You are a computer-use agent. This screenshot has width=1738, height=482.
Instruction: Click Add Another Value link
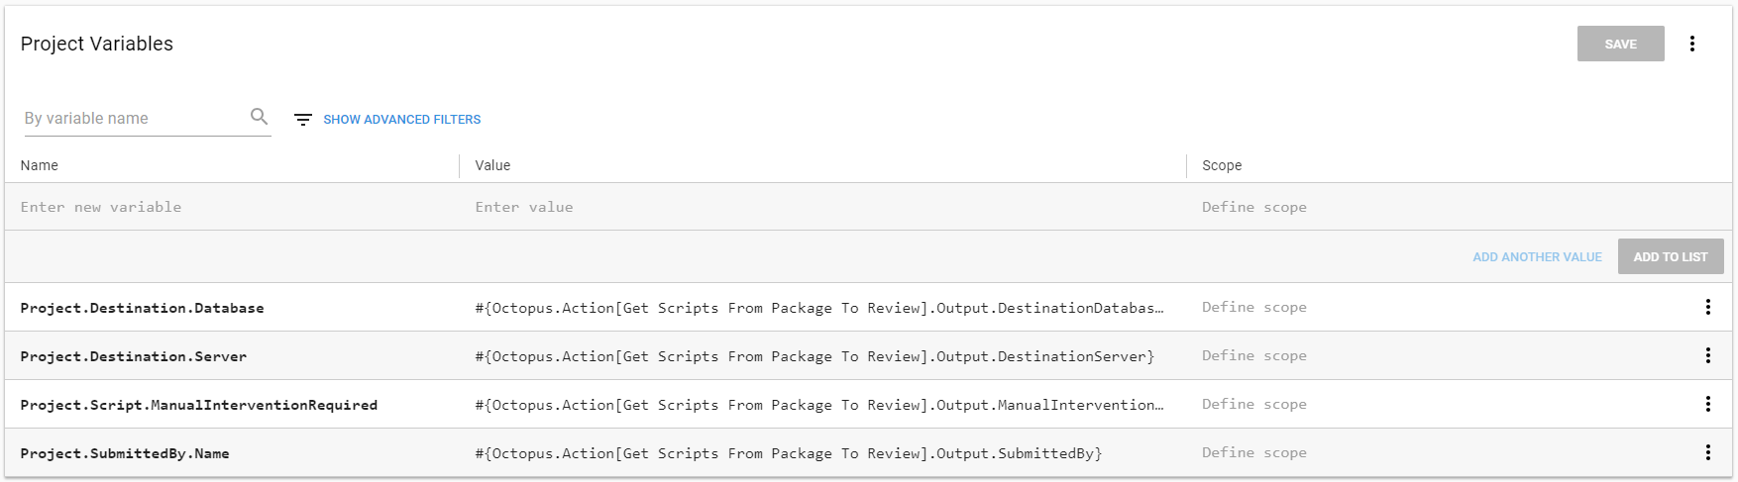click(1537, 257)
